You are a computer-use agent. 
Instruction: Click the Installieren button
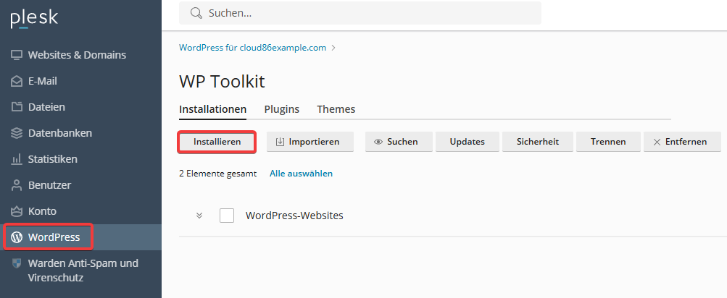point(217,142)
